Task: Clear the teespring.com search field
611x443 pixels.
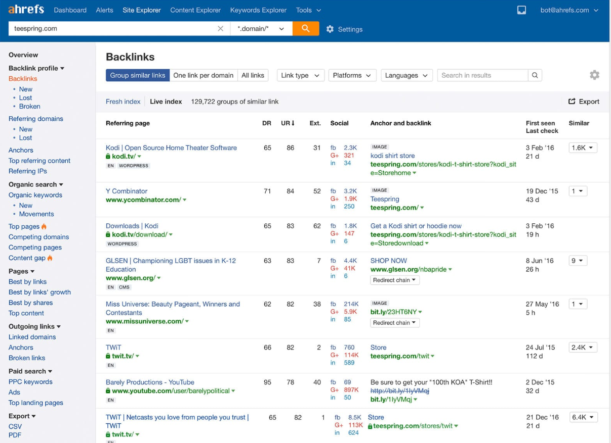Action: click(220, 29)
